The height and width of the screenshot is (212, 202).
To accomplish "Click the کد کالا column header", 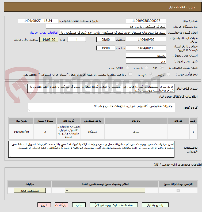I will point(178,121).
